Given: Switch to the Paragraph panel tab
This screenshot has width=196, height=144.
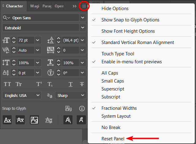Looking at the screenshot, I should (47, 6).
